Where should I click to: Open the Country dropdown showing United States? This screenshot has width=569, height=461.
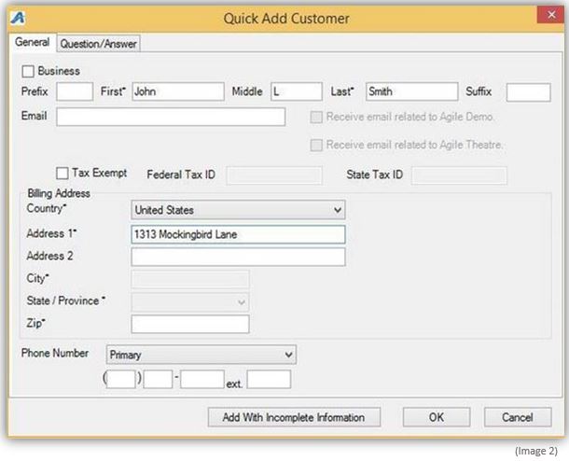point(238,210)
